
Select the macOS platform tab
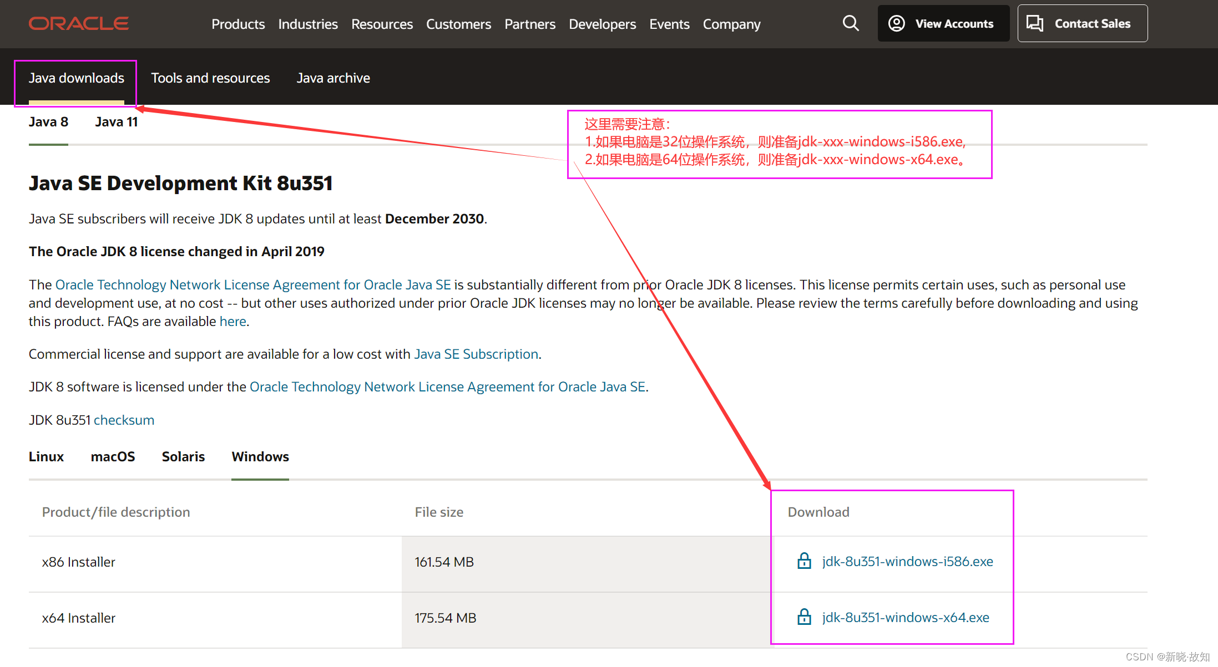click(x=113, y=457)
